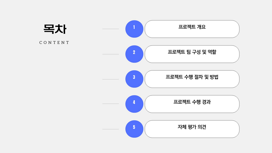
Task: Click the 프로젝트 수행 경과 label text
Action: (192, 102)
